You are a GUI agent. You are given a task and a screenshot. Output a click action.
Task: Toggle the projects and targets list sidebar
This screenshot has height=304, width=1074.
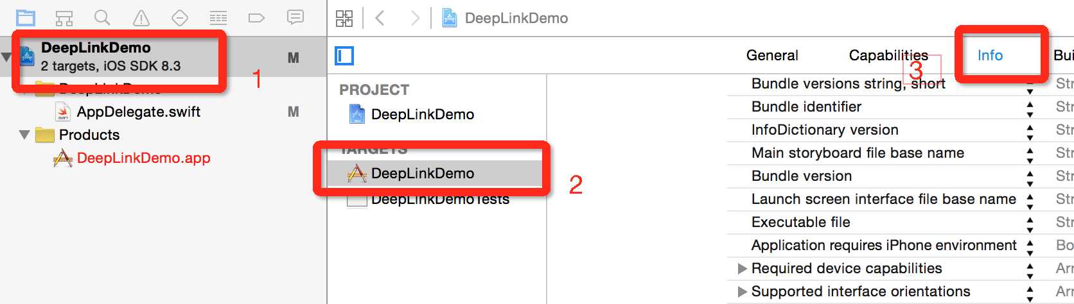[x=344, y=56]
